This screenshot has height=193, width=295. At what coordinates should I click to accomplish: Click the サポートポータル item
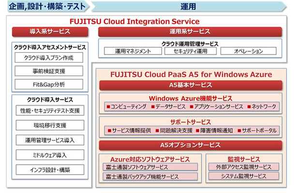(257, 130)
